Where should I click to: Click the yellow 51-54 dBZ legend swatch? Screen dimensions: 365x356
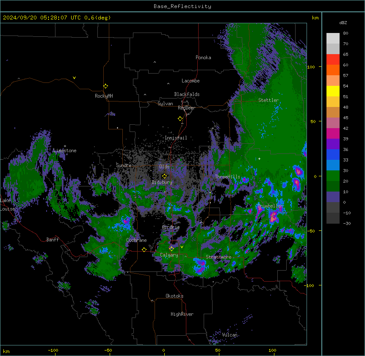[333, 91]
